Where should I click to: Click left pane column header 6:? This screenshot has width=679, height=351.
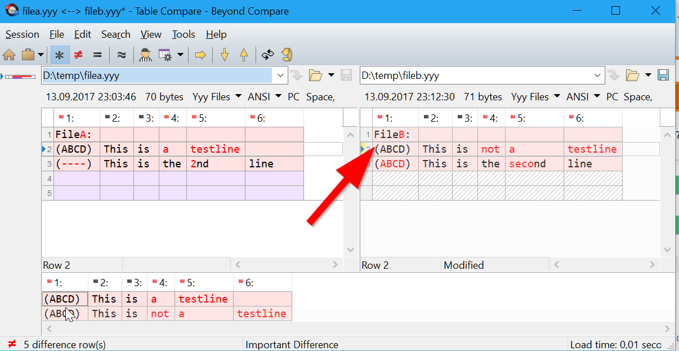[x=275, y=118]
